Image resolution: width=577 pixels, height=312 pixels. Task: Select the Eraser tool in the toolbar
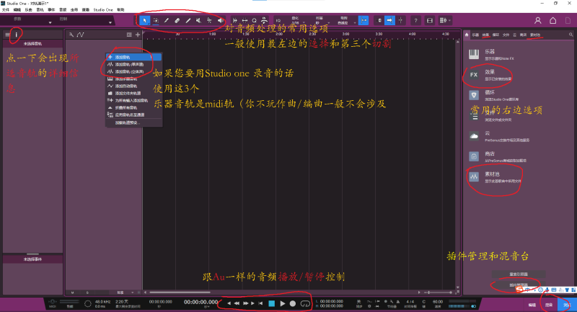pos(177,19)
